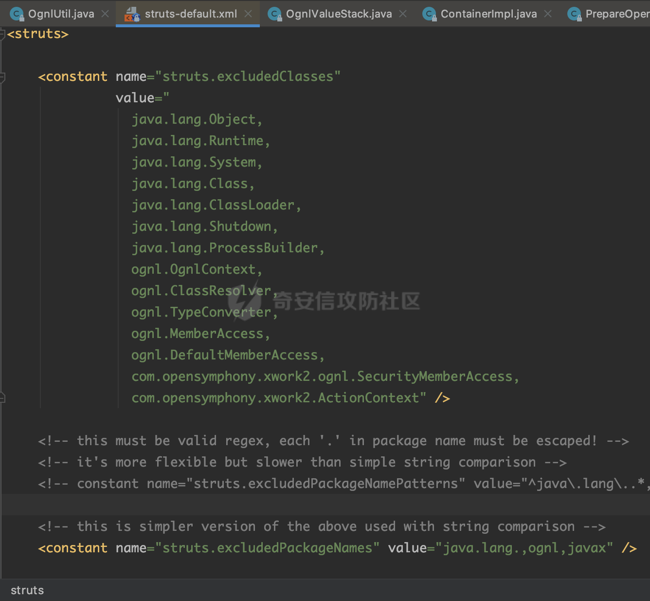650x601 pixels.
Task: Click on java.lang.System entry
Action: click(197, 162)
